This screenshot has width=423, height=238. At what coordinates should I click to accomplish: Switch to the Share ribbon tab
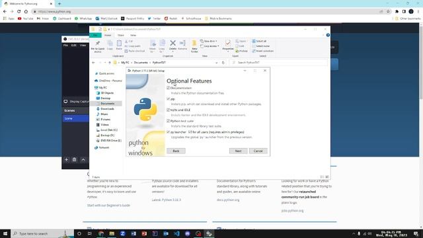[x=120, y=35]
